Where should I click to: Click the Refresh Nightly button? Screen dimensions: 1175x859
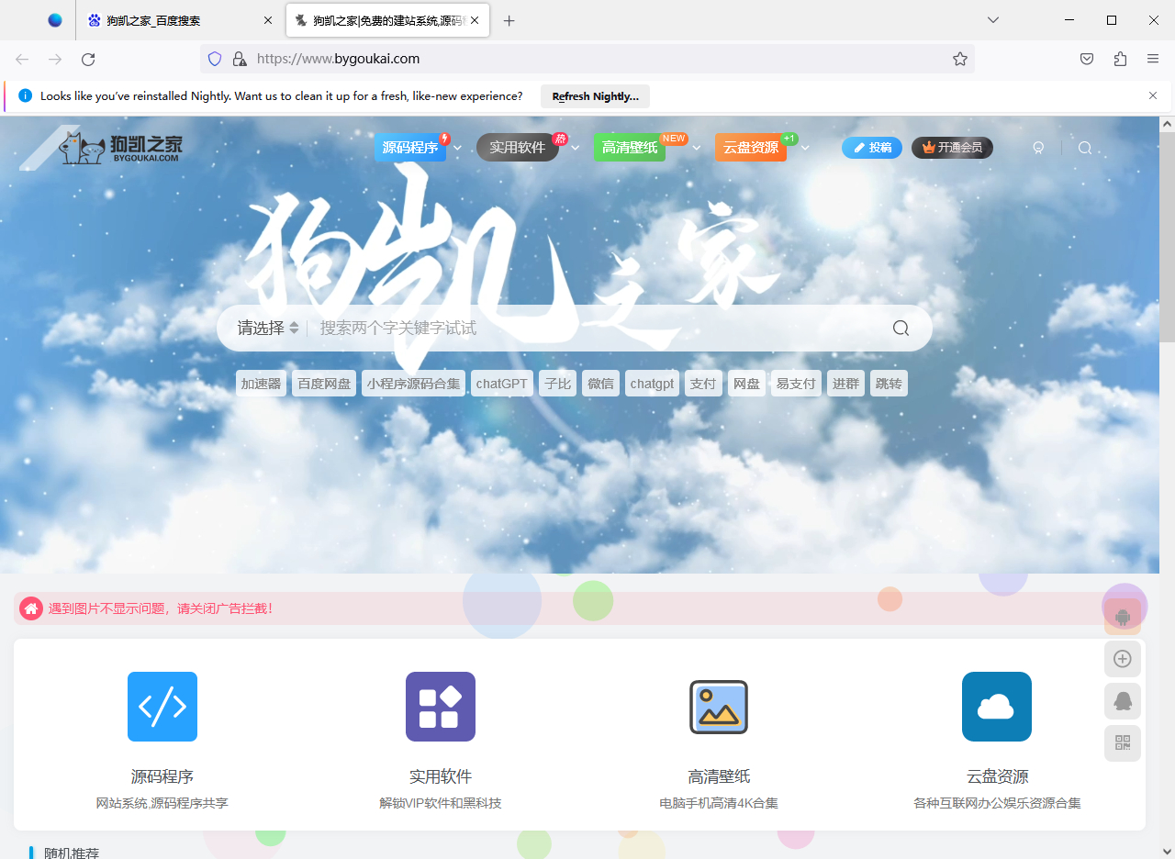[x=596, y=96]
